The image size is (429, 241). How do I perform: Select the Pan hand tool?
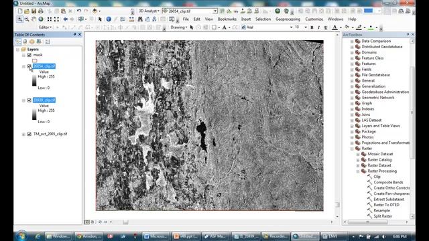pyautogui.click(x=34, y=19)
